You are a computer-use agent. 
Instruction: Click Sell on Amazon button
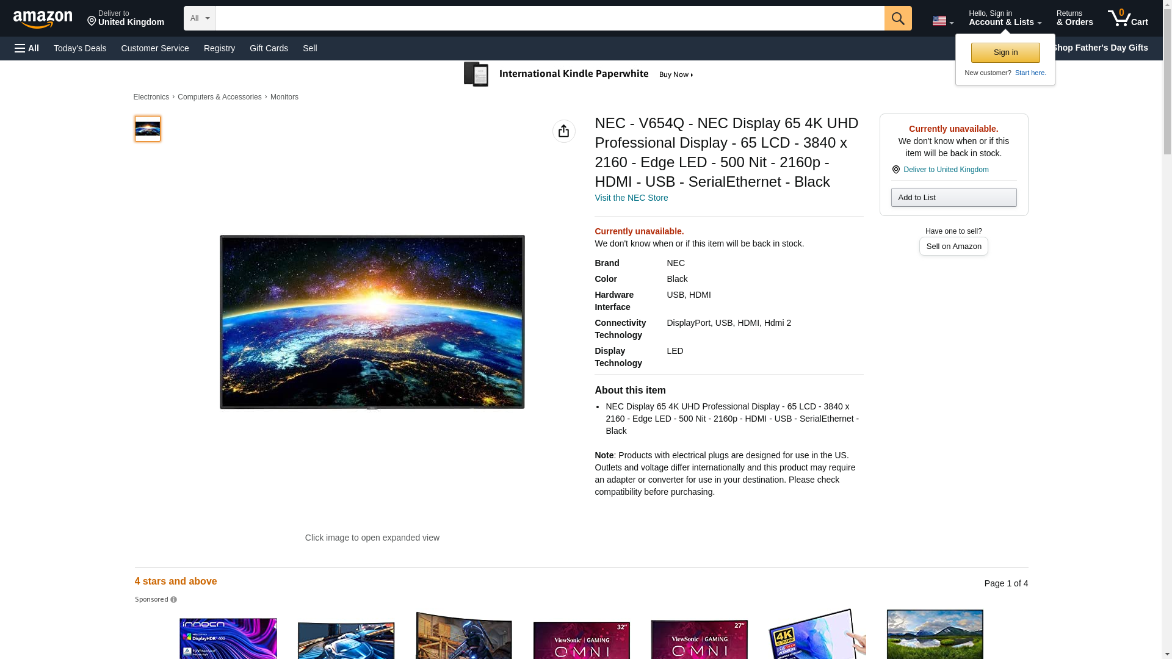(x=953, y=247)
